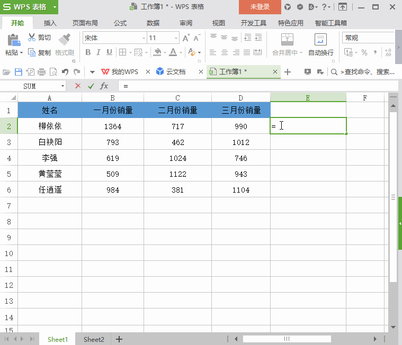Click the thousands separator comma icon
This screenshot has height=345, width=402.
(376, 52)
